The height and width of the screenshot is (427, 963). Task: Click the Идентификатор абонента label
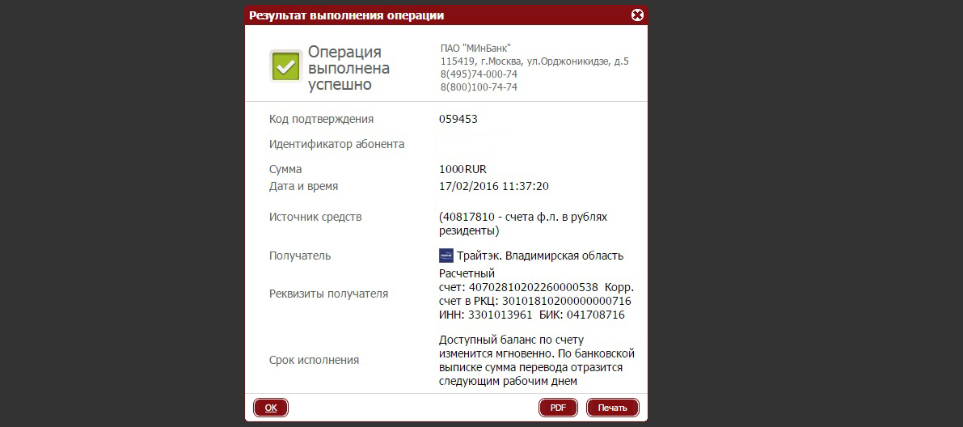tap(336, 145)
